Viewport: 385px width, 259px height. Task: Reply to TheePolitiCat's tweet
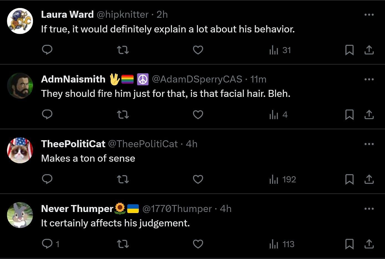47,179
